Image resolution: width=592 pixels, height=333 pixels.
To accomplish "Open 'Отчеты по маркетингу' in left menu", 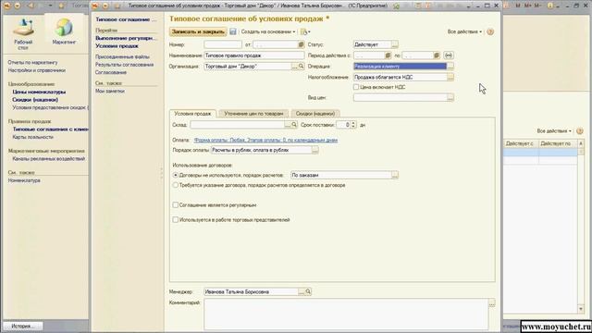I will pos(33,62).
